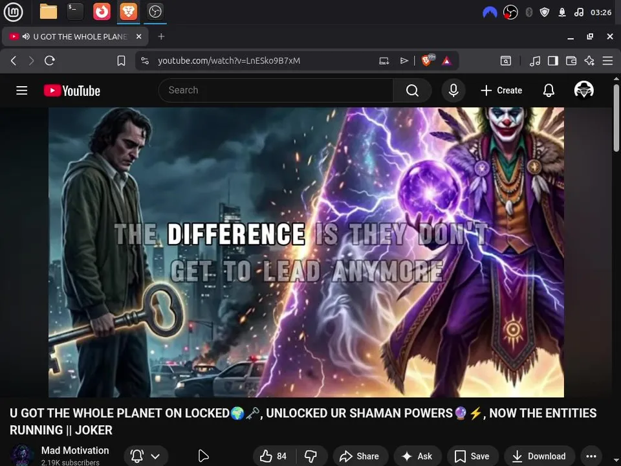
Task: Like the video with 84 likes
Action: [273, 456]
